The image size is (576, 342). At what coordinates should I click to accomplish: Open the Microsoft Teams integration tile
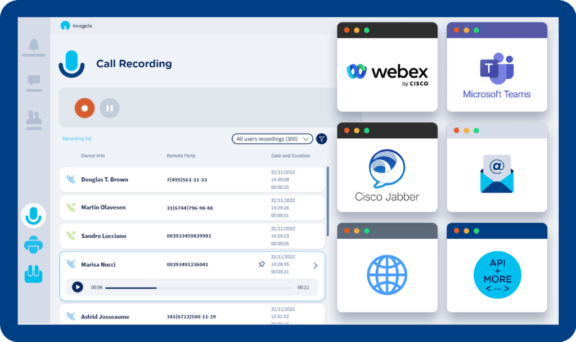[497, 67]
